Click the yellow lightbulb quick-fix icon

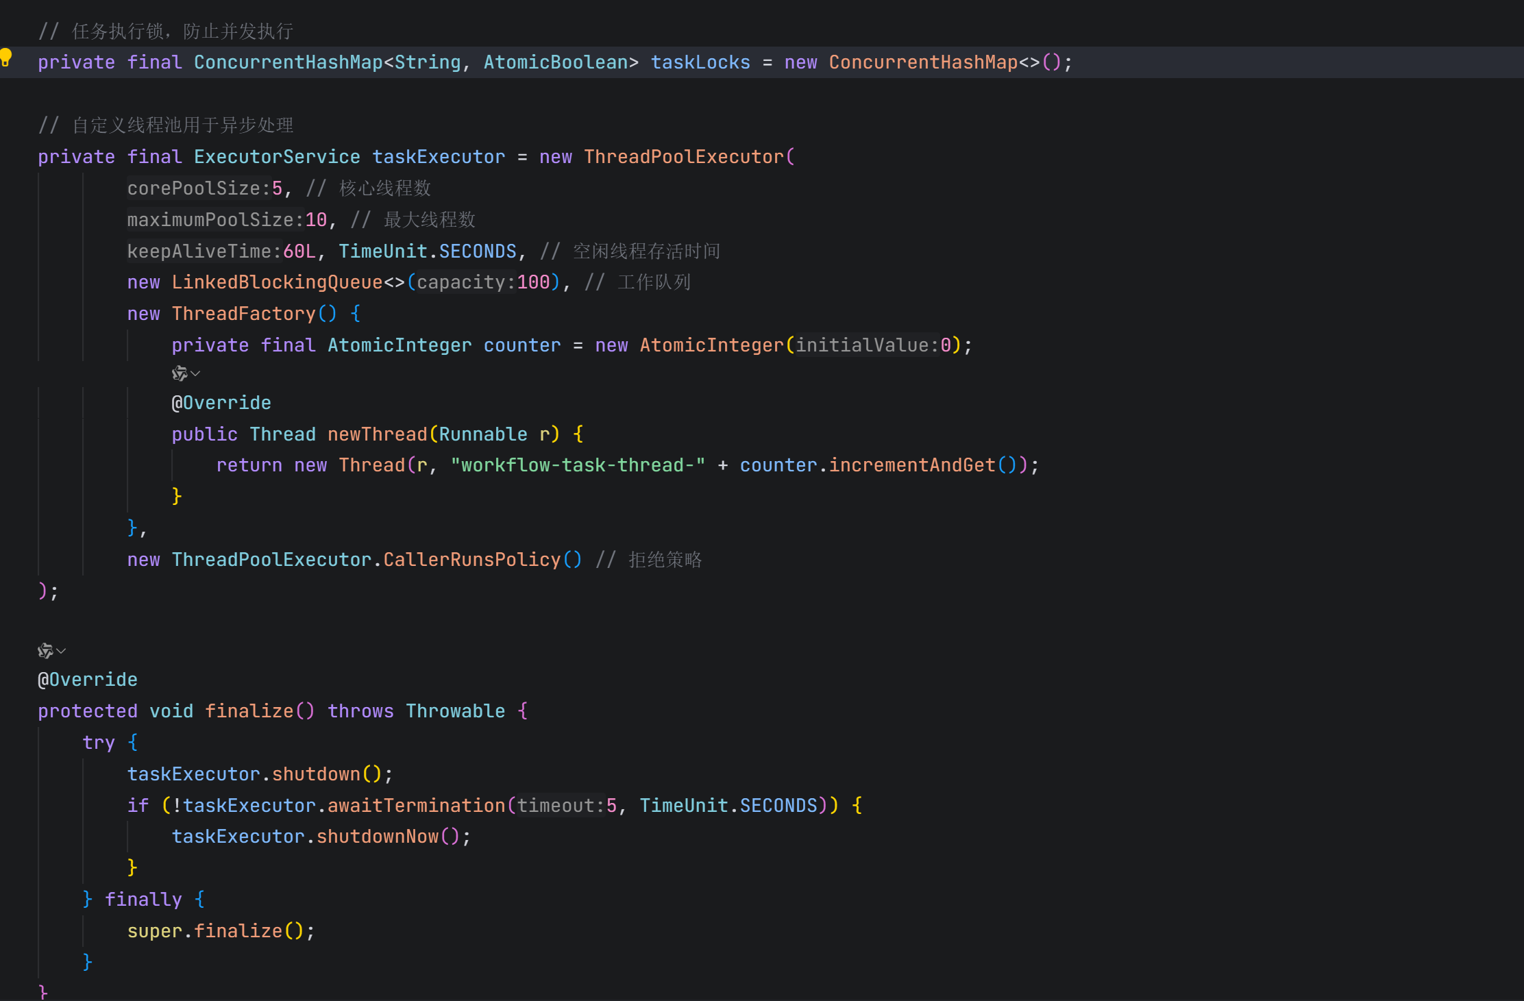pyautogui.click(x=6, y=58)
